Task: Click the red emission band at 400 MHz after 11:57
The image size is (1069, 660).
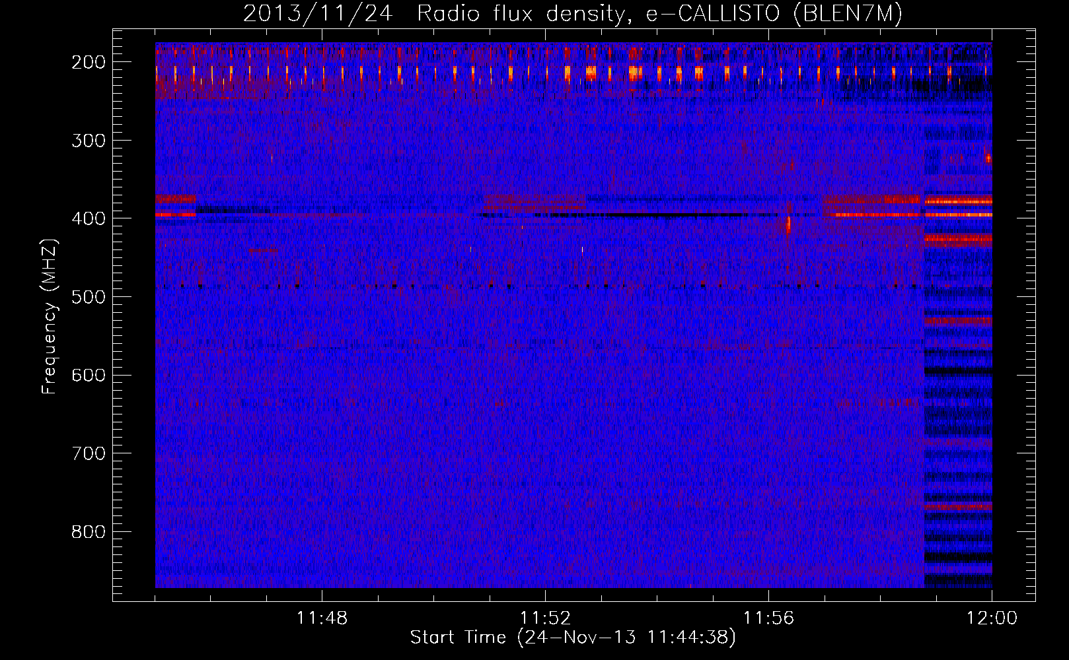Action: pyautogui.click(x=876, y=214)
